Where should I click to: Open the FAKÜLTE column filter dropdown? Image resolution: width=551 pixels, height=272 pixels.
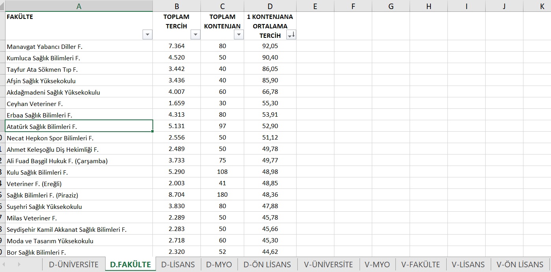click(148, 35)
